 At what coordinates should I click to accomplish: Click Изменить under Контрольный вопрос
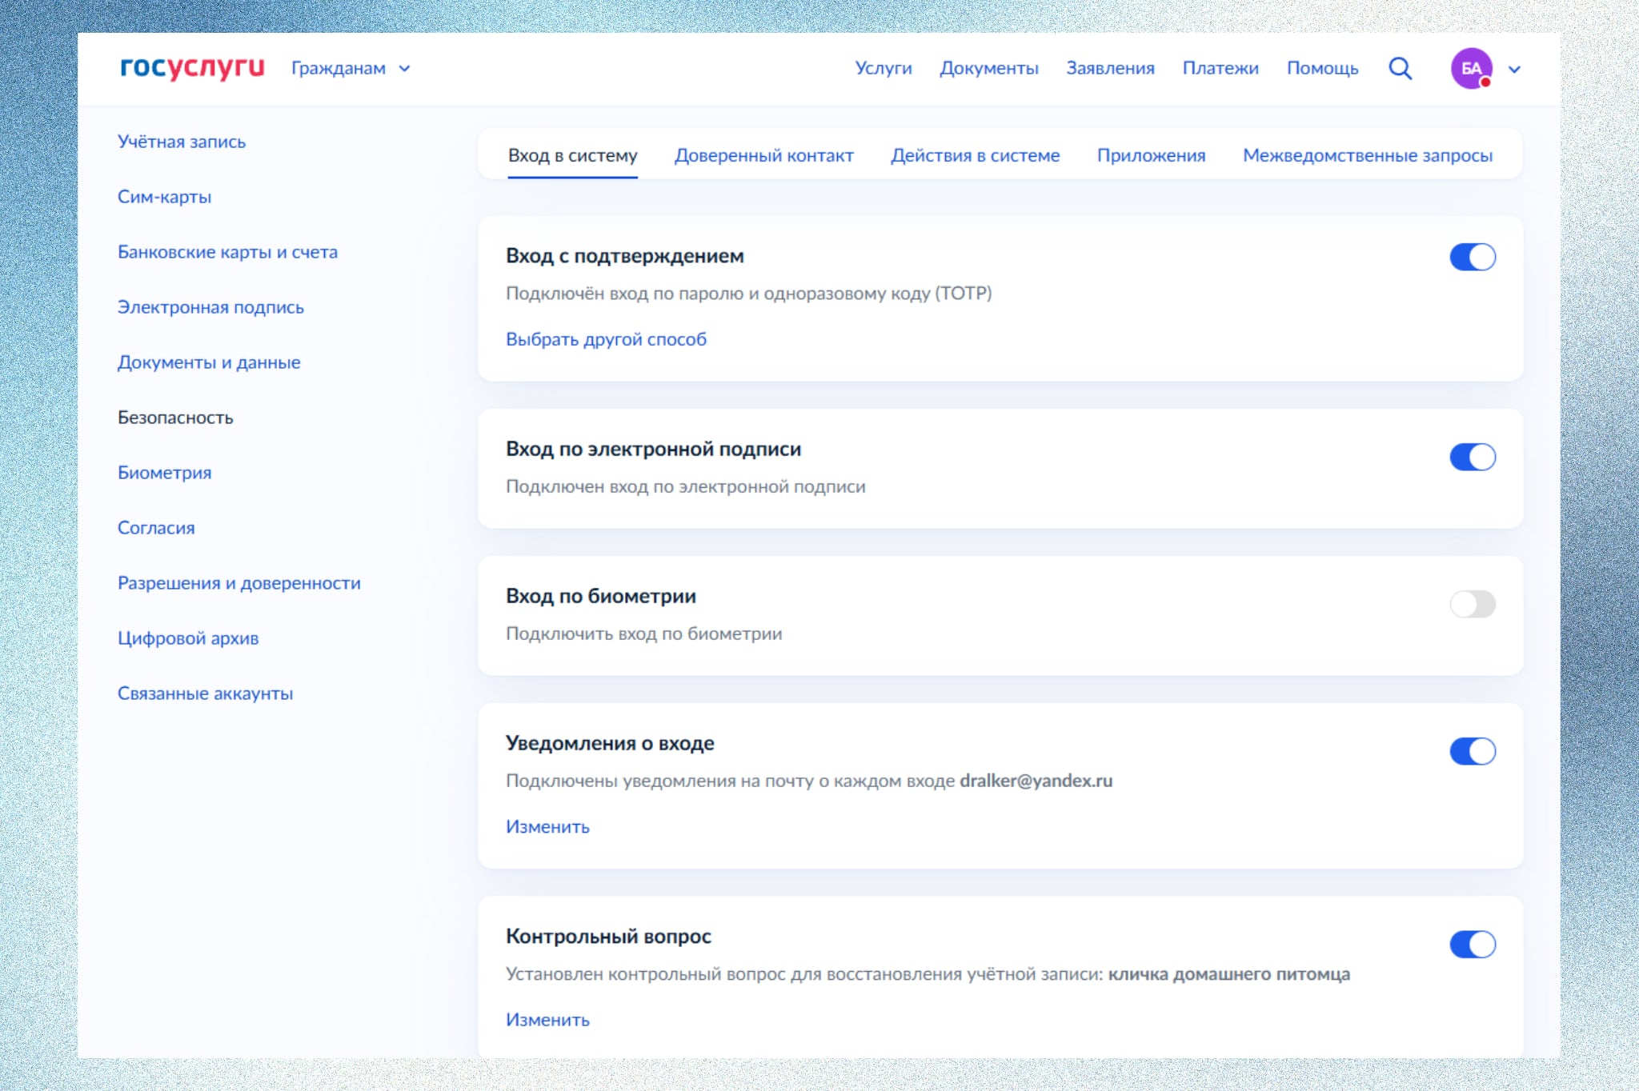click(x=547, y=1020)
